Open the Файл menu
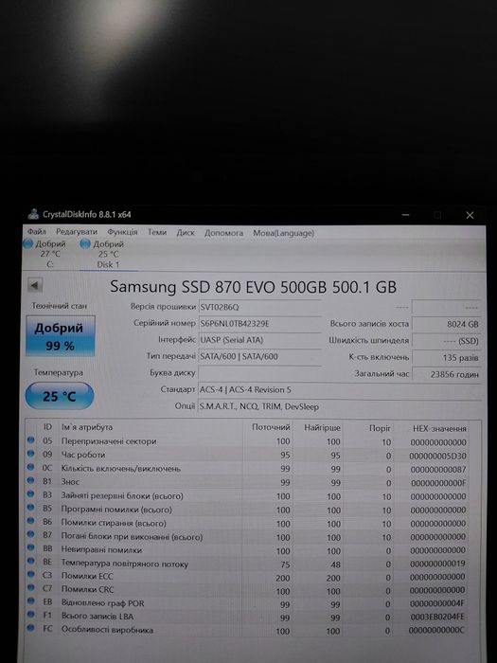 pos(37,232)
